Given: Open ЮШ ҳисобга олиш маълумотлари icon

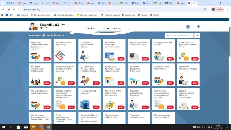Looking at the screenshot, I should tap(159, 81).
